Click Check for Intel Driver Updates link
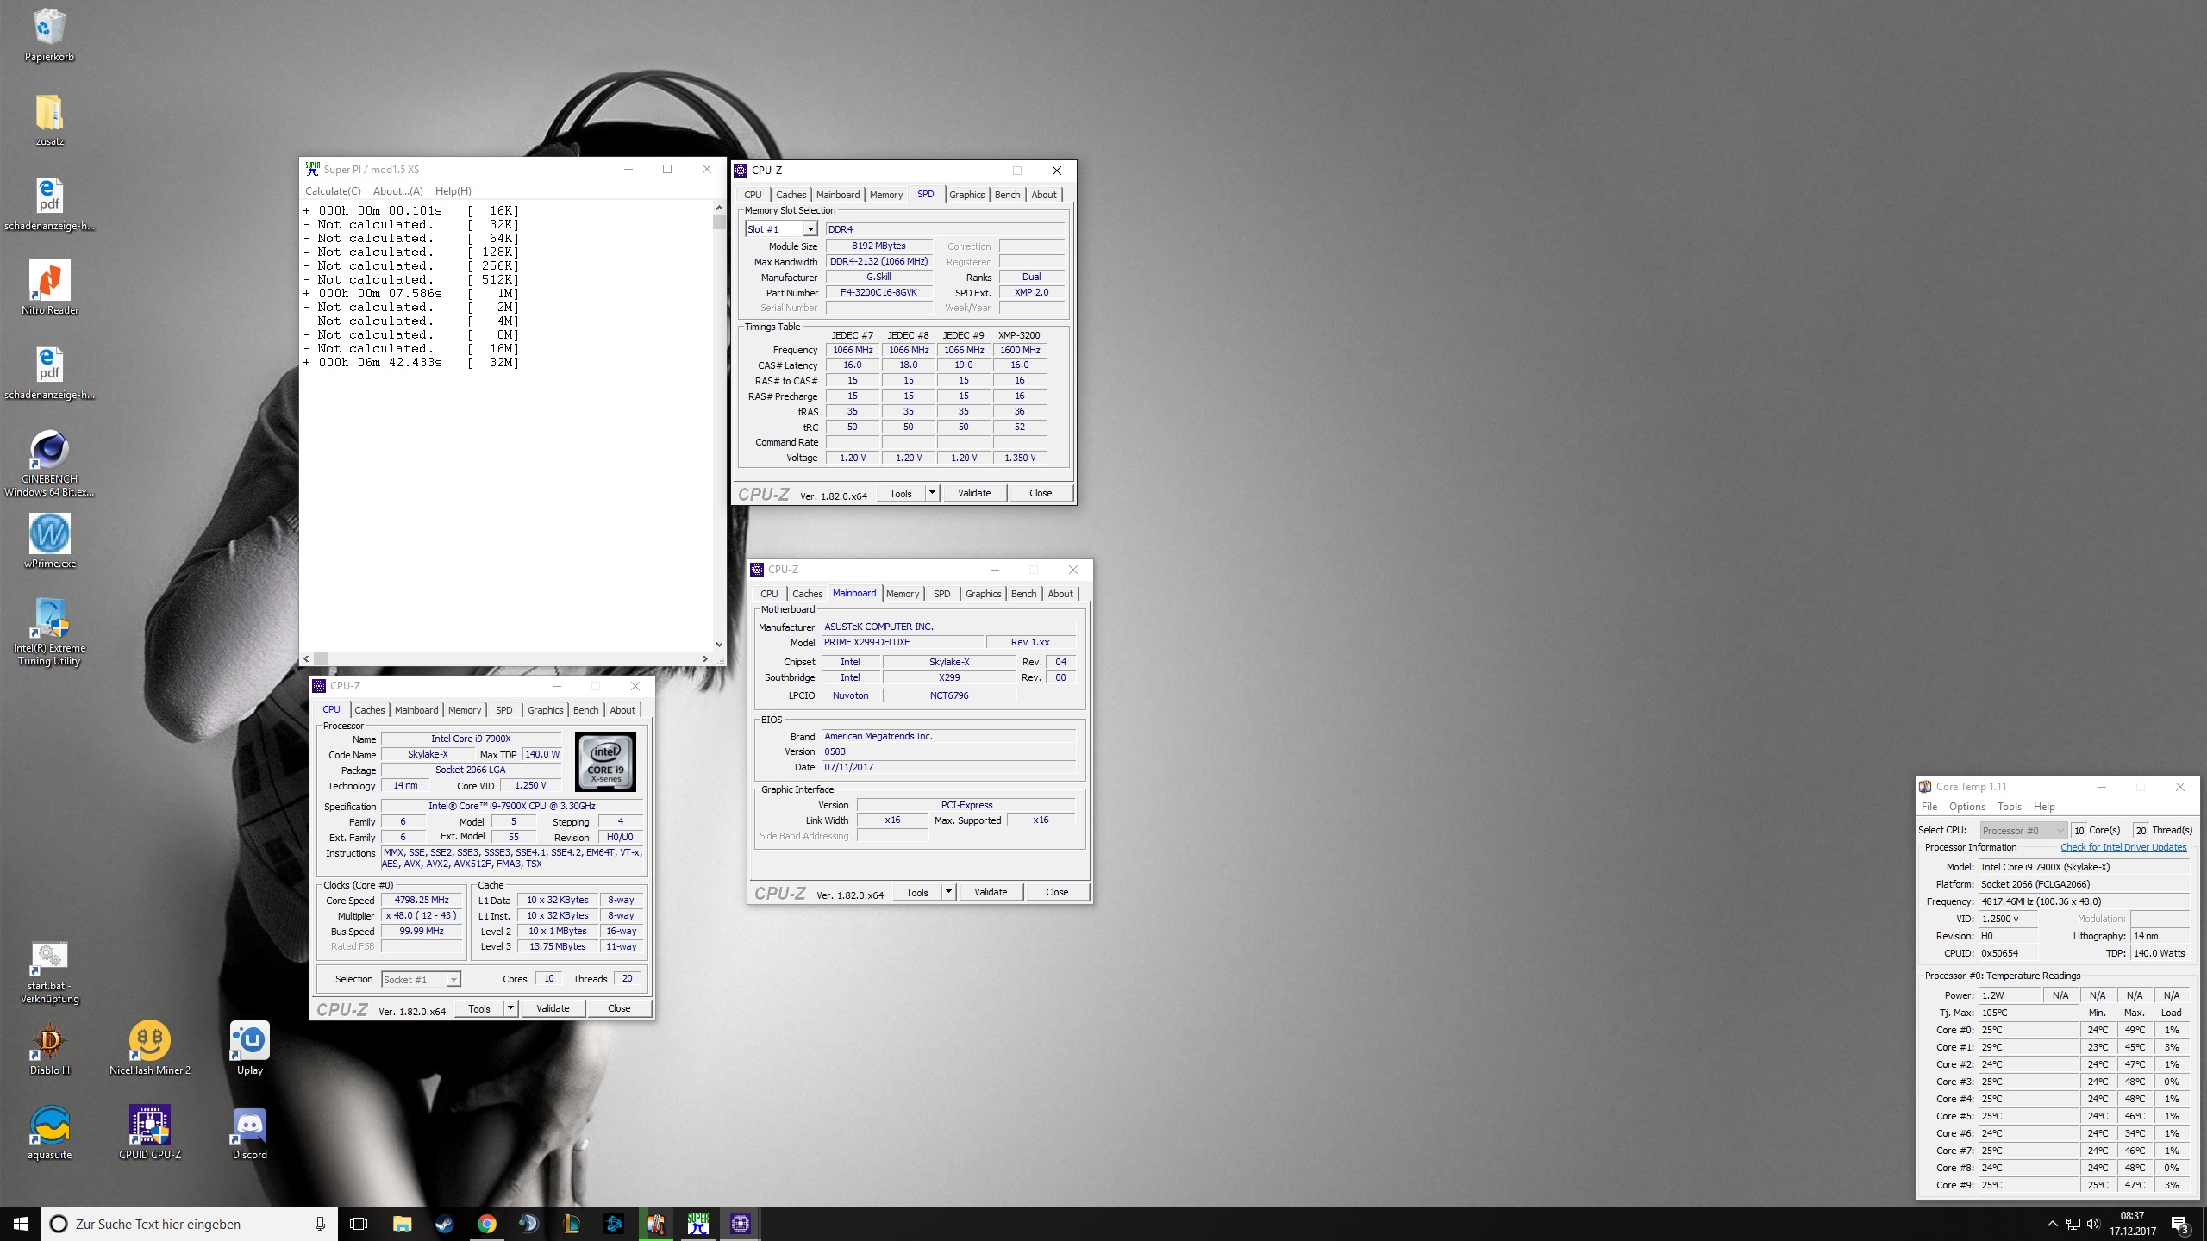This screenshot has height=1241, width=2207. [x=2123, y=847]
